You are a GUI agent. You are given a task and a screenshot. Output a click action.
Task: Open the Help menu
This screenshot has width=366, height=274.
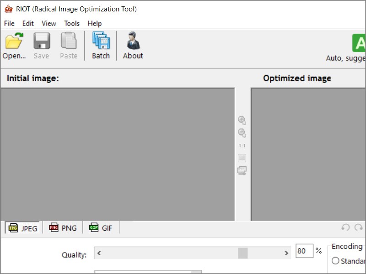(95, 24)
